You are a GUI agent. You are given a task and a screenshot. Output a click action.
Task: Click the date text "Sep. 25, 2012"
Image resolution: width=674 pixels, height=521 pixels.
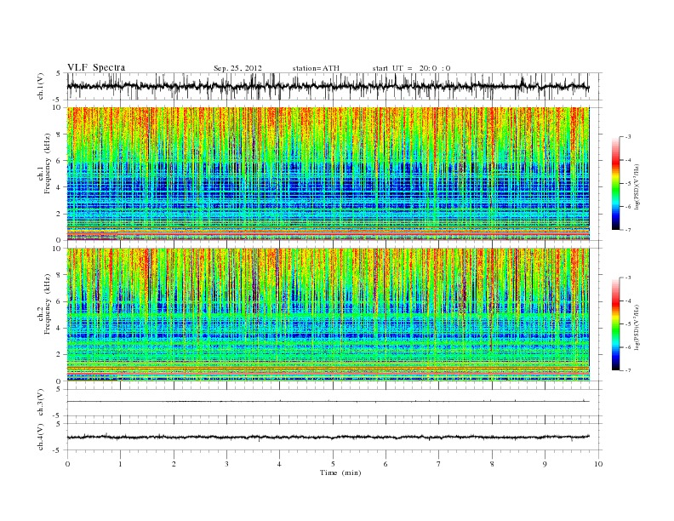pos(237,68)
